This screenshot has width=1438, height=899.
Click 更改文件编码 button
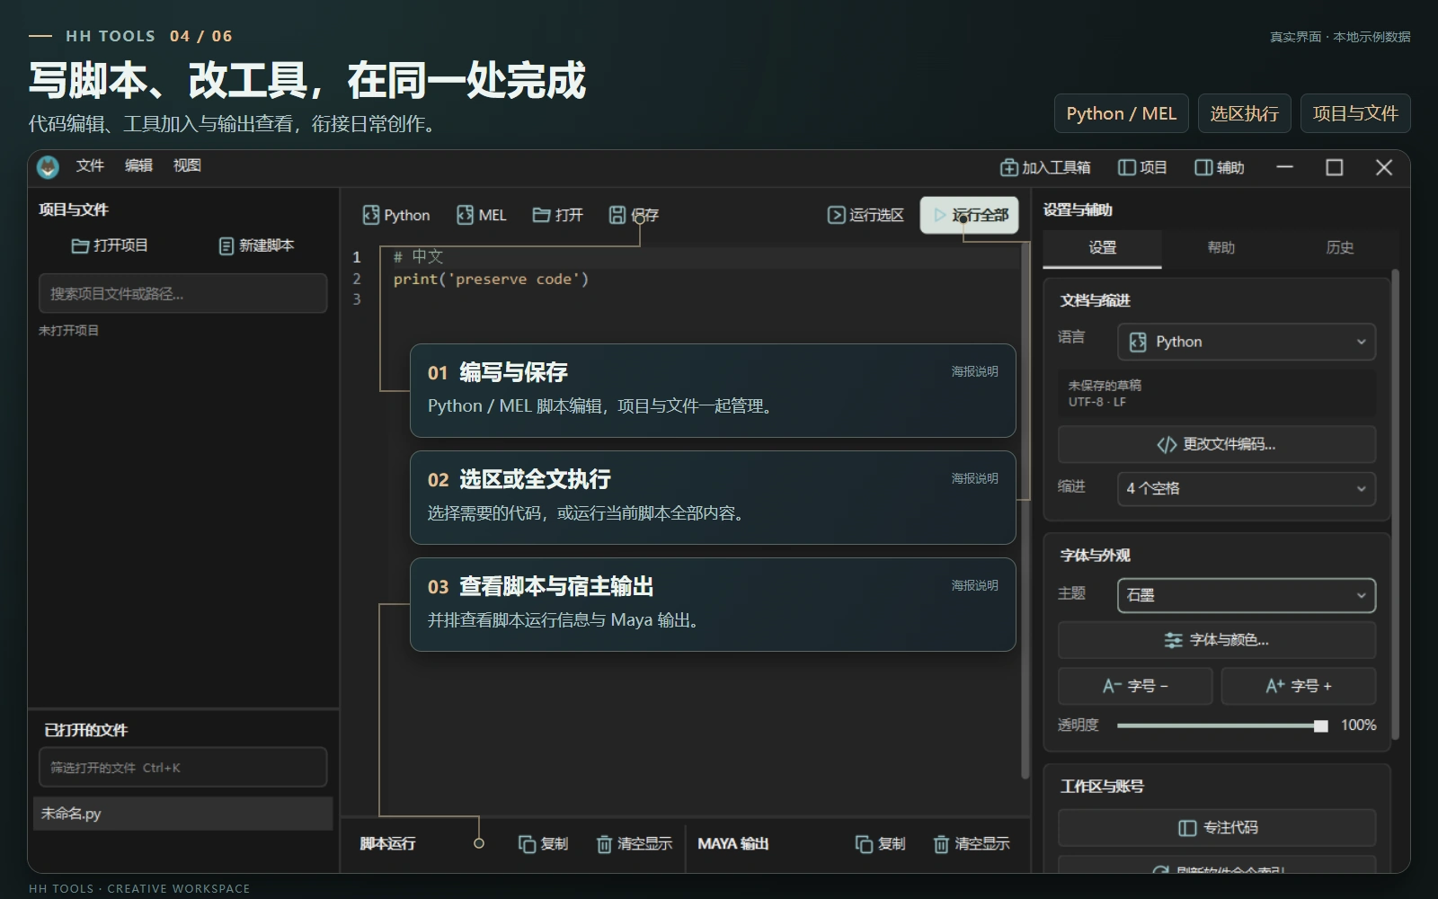coord(1217,444)
